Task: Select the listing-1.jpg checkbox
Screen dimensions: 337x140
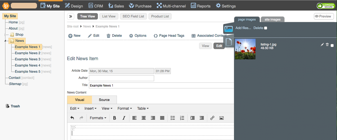Action: click(332, 45)
